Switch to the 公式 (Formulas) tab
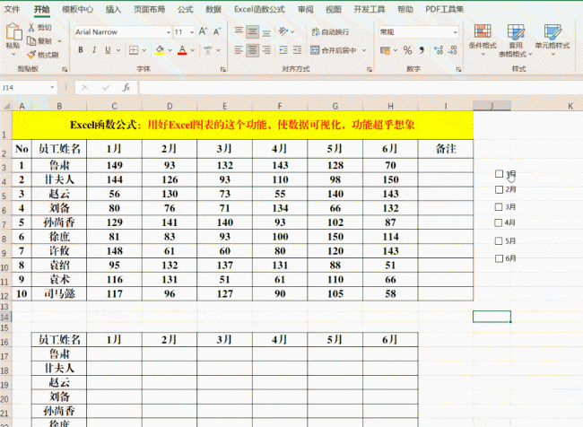 click(185, 9)
